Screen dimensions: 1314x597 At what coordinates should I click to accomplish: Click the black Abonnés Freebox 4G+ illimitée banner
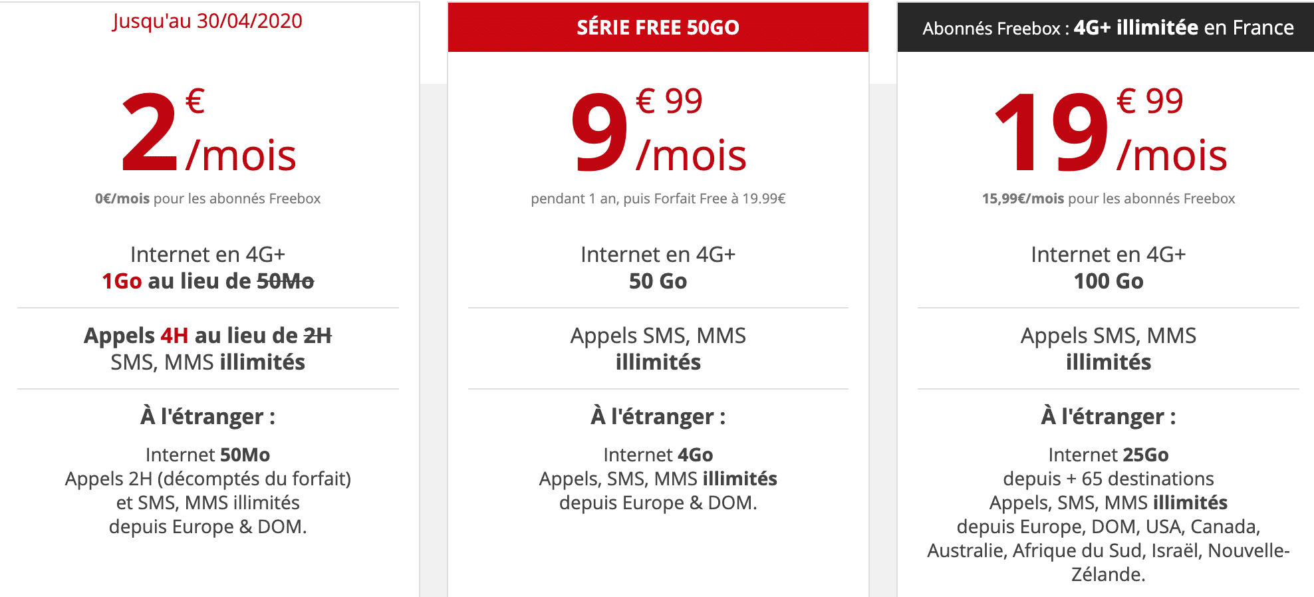(1107, 28)
